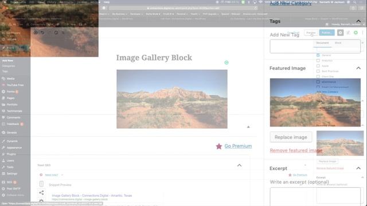Screen dimensions: 367x206
Task: Switch to the Document tab
Action: tap(322, 43)
